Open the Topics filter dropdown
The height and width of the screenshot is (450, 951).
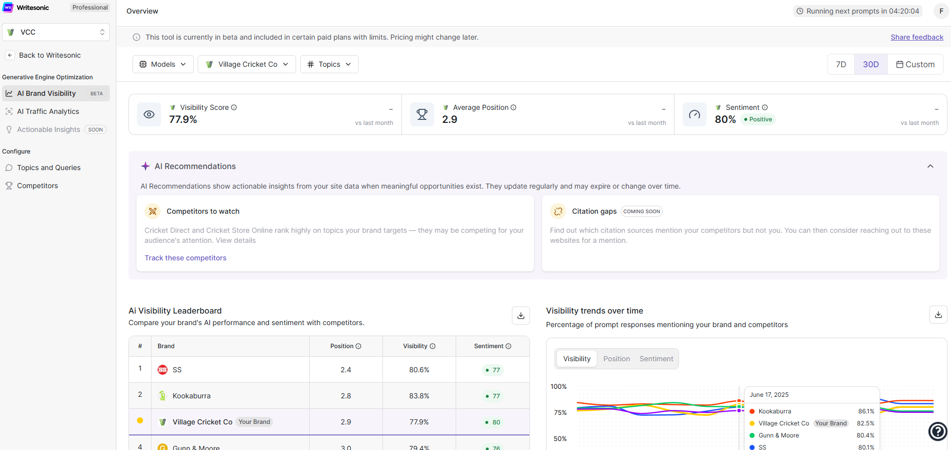tap(329, 64)
